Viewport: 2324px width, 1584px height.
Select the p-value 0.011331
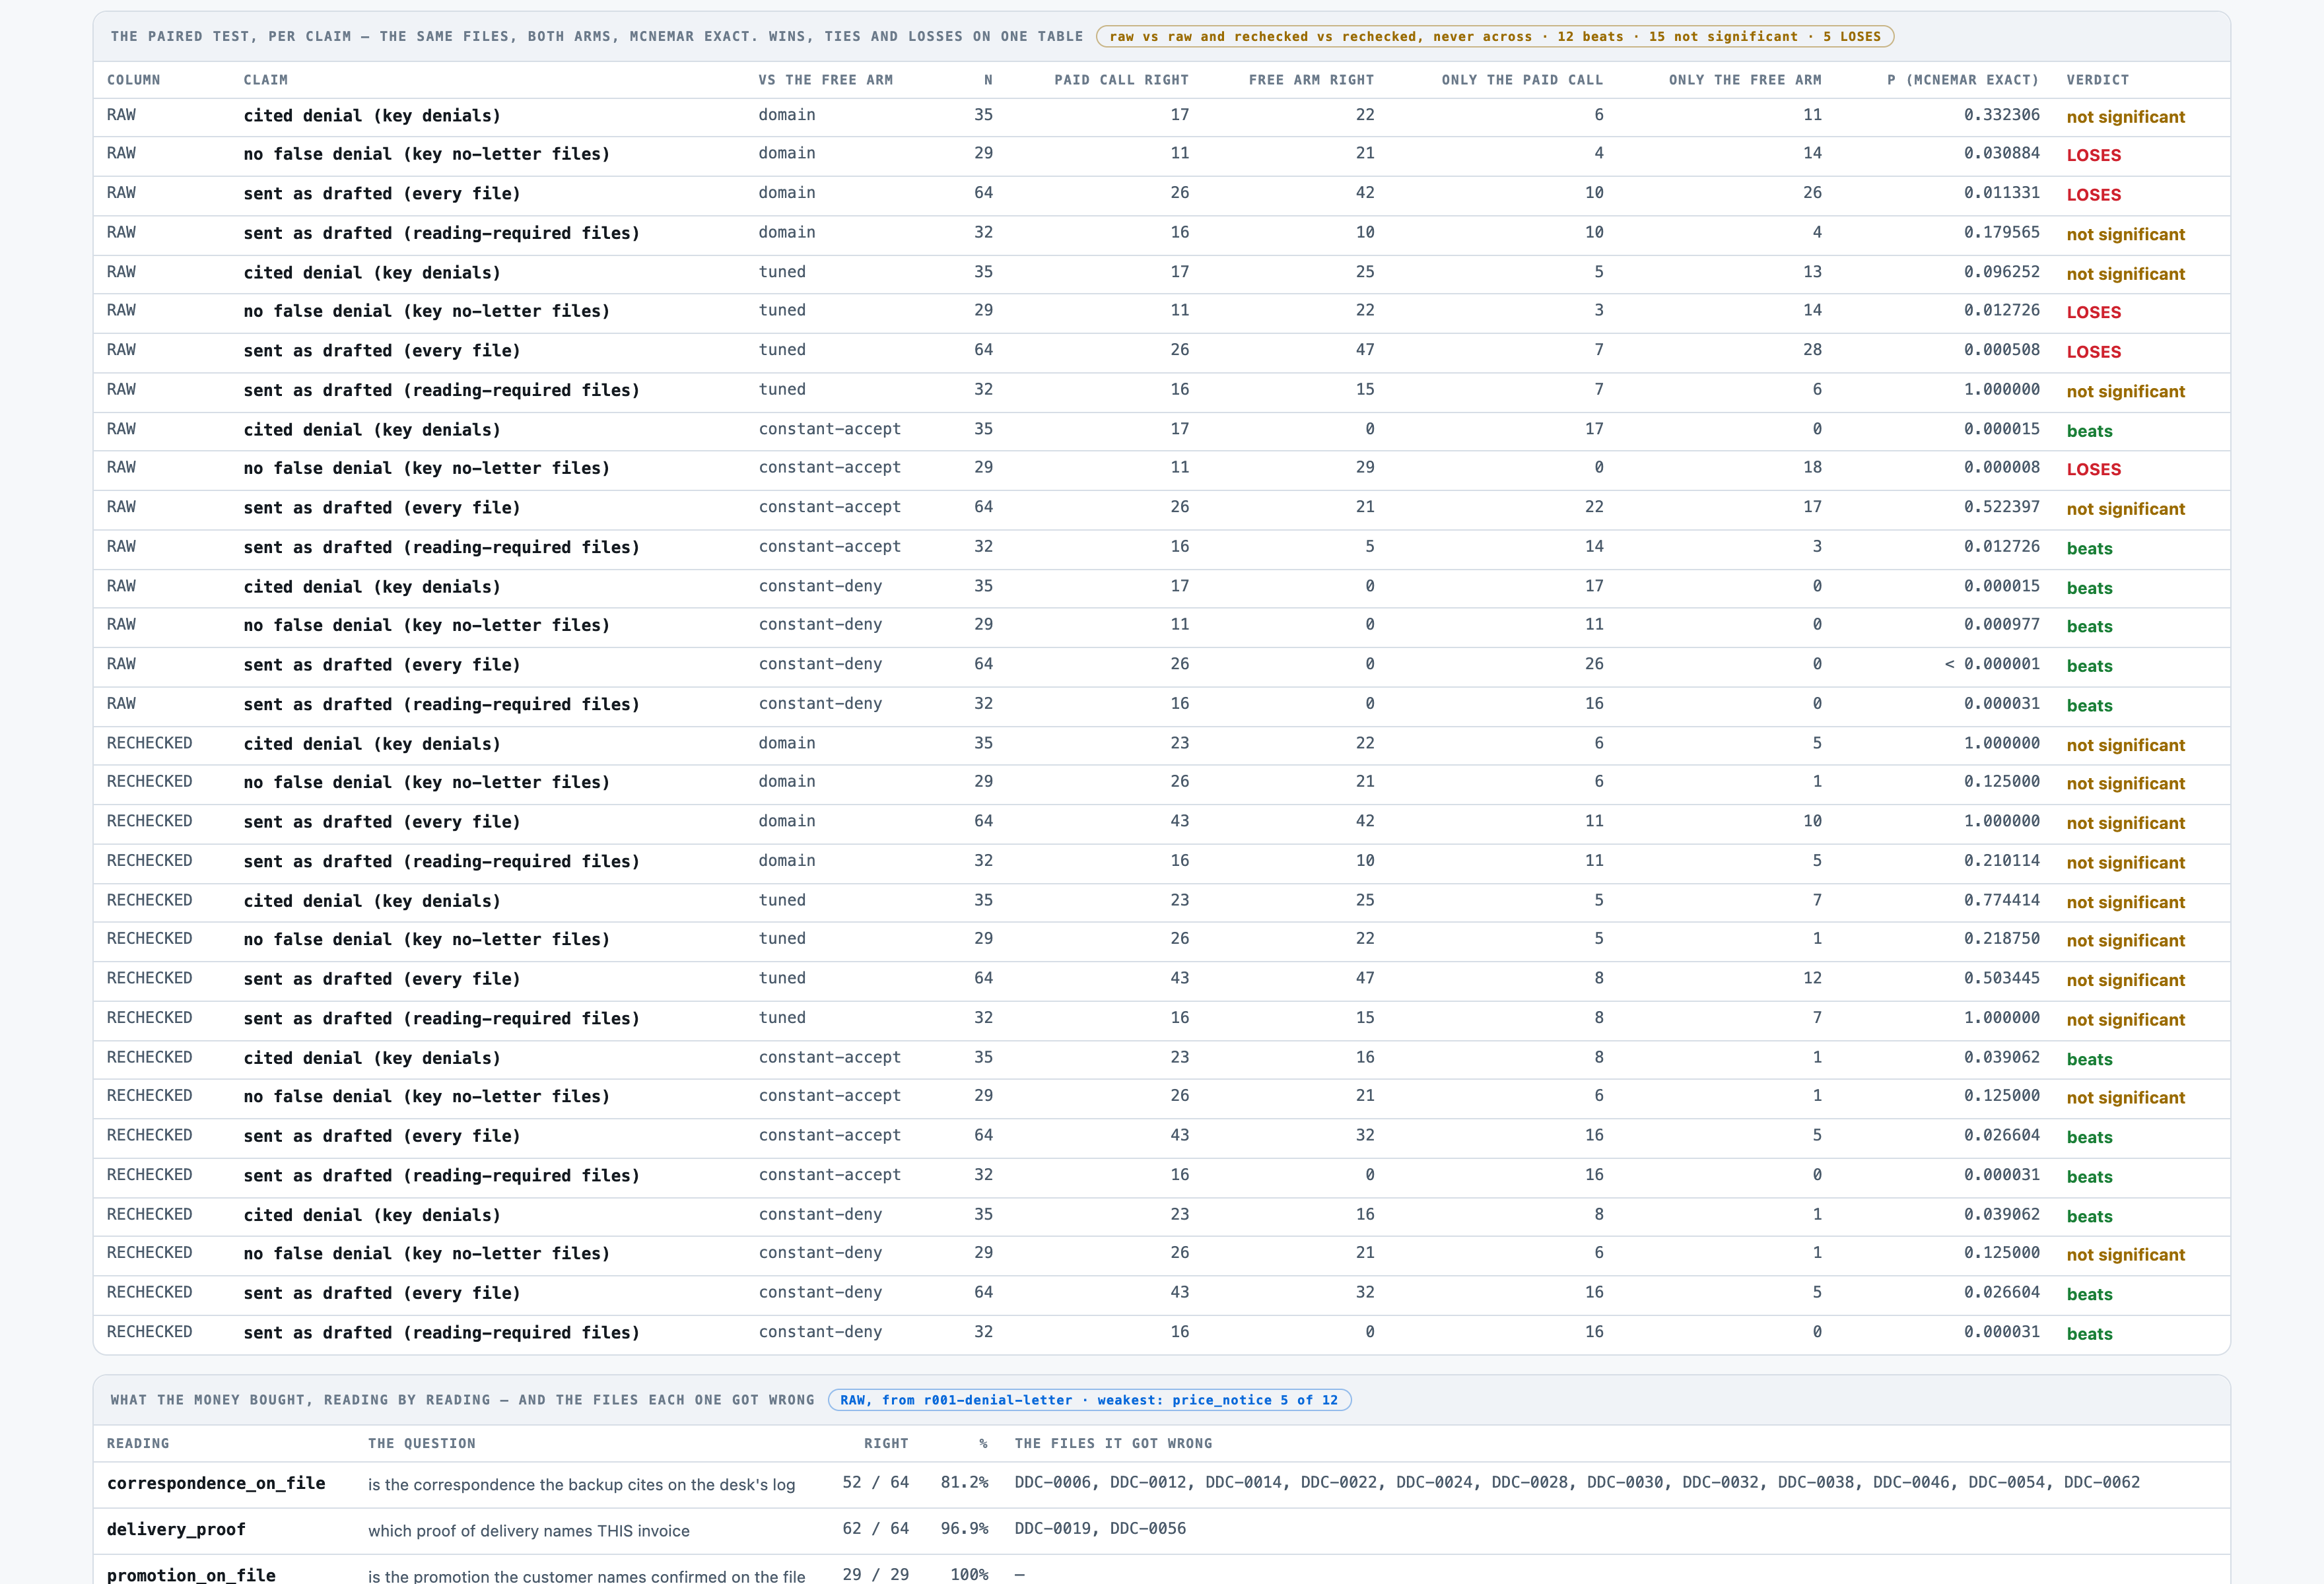pos(2001,193)
